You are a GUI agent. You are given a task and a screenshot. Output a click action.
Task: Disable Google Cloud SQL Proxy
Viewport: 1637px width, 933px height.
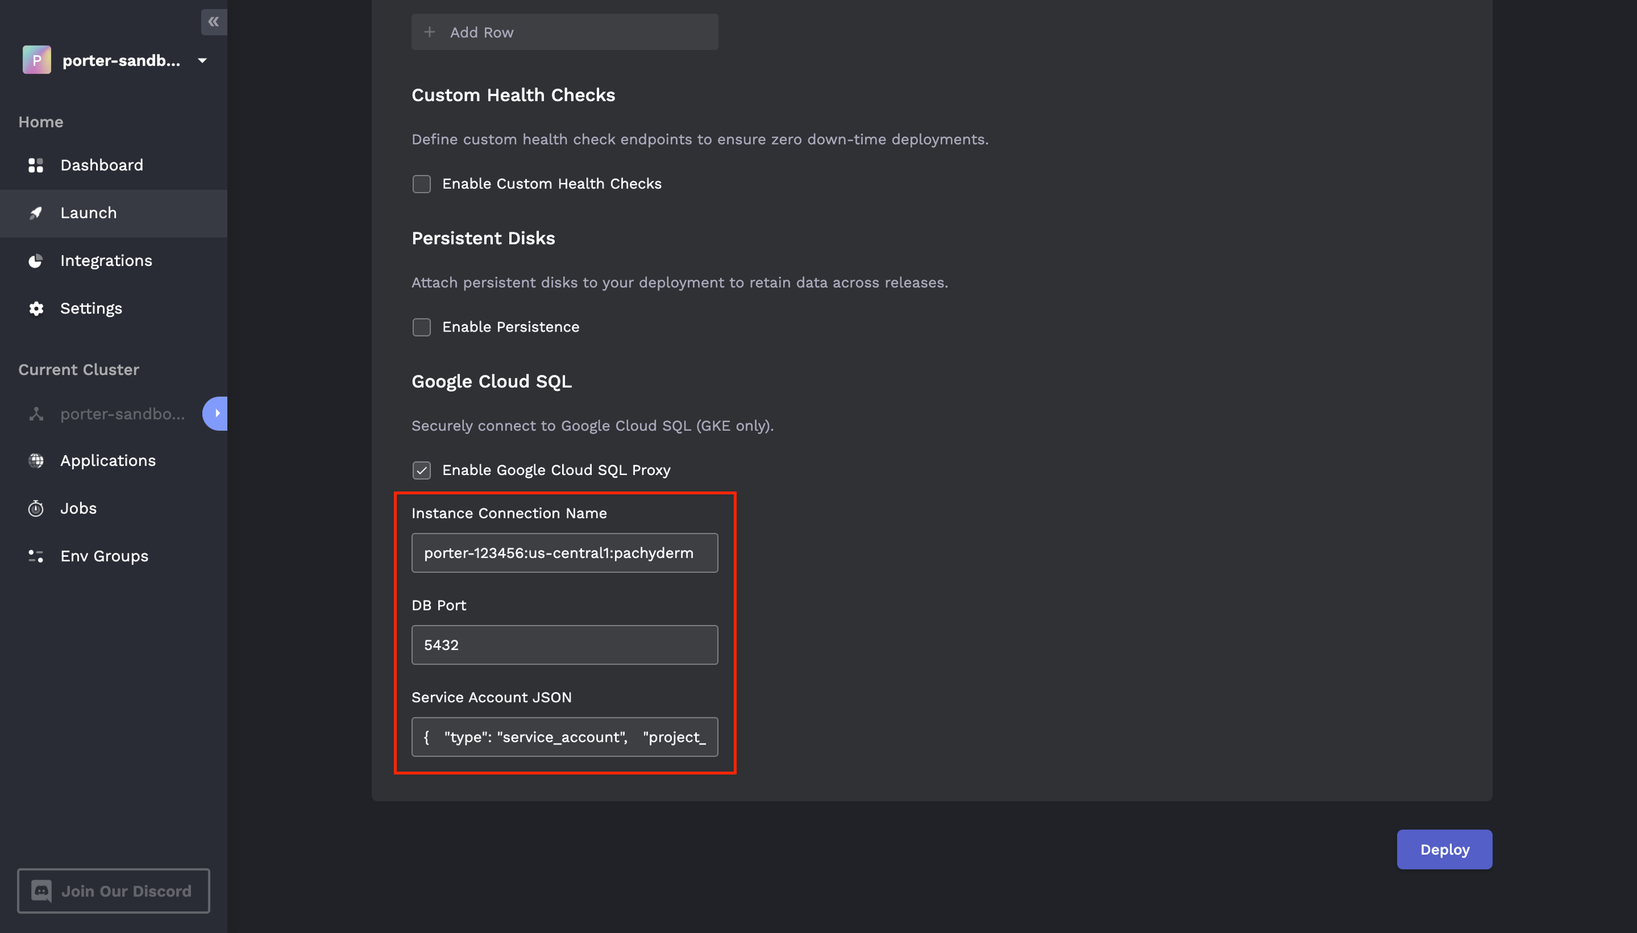click(x=421, y=470)
